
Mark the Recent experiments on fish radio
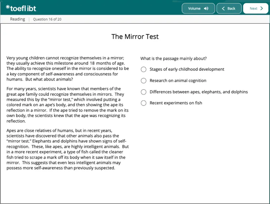(x=144, y=103)
